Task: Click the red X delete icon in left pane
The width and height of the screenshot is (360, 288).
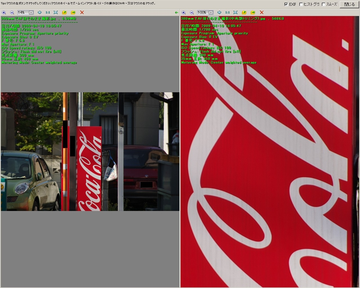Action: (82, 13)
